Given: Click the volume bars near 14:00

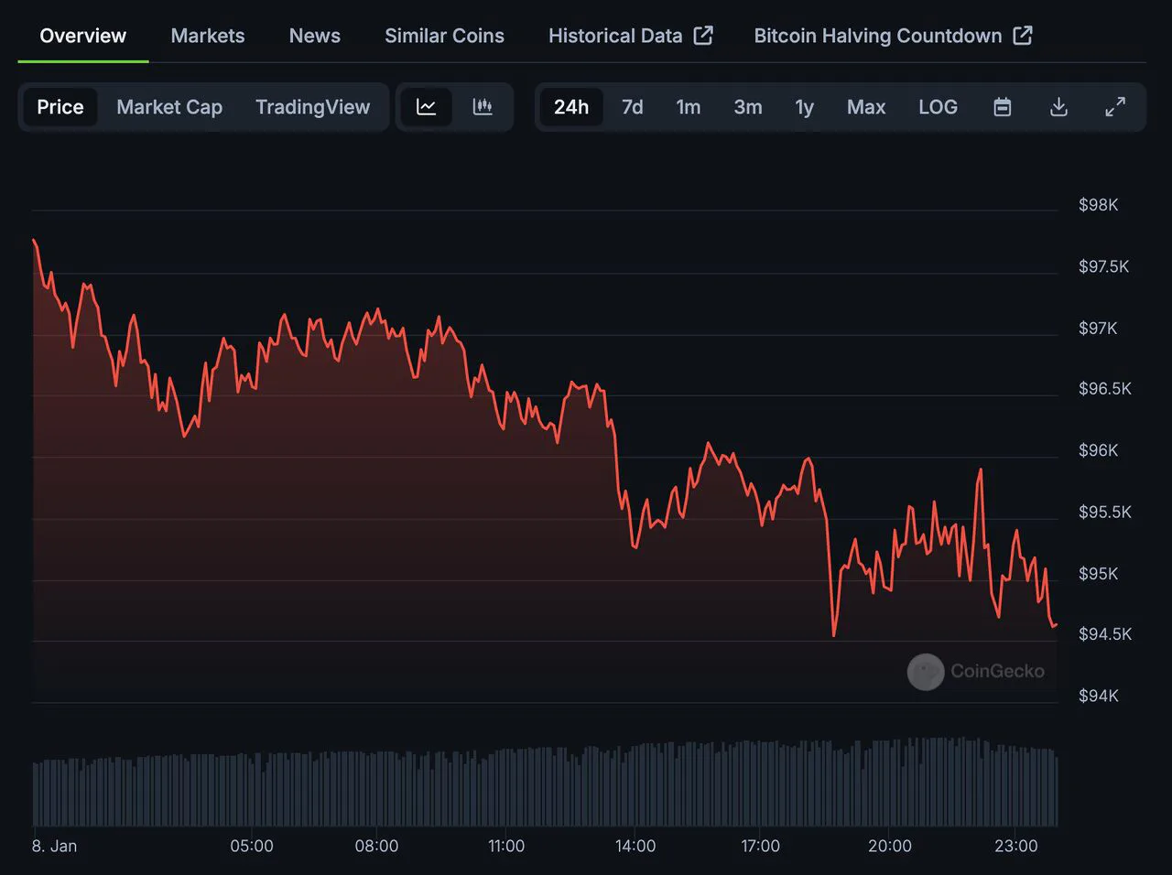Looking at the screenshot, I should click(635, 785).
